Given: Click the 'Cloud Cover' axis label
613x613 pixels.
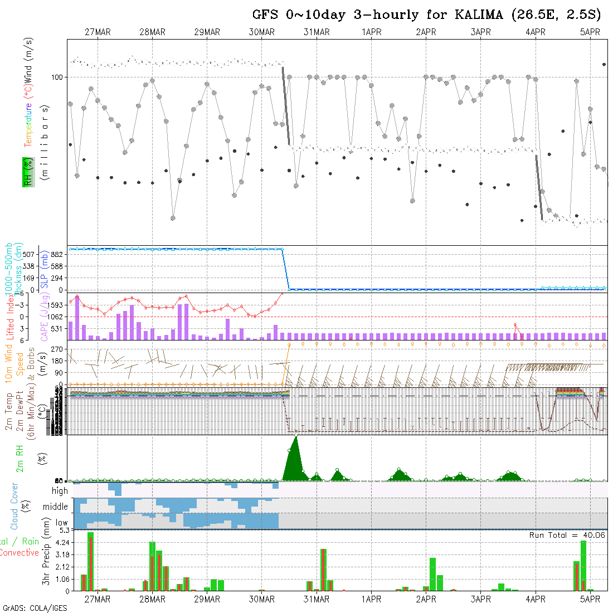Looking at the screenshot, I should 14,506.
